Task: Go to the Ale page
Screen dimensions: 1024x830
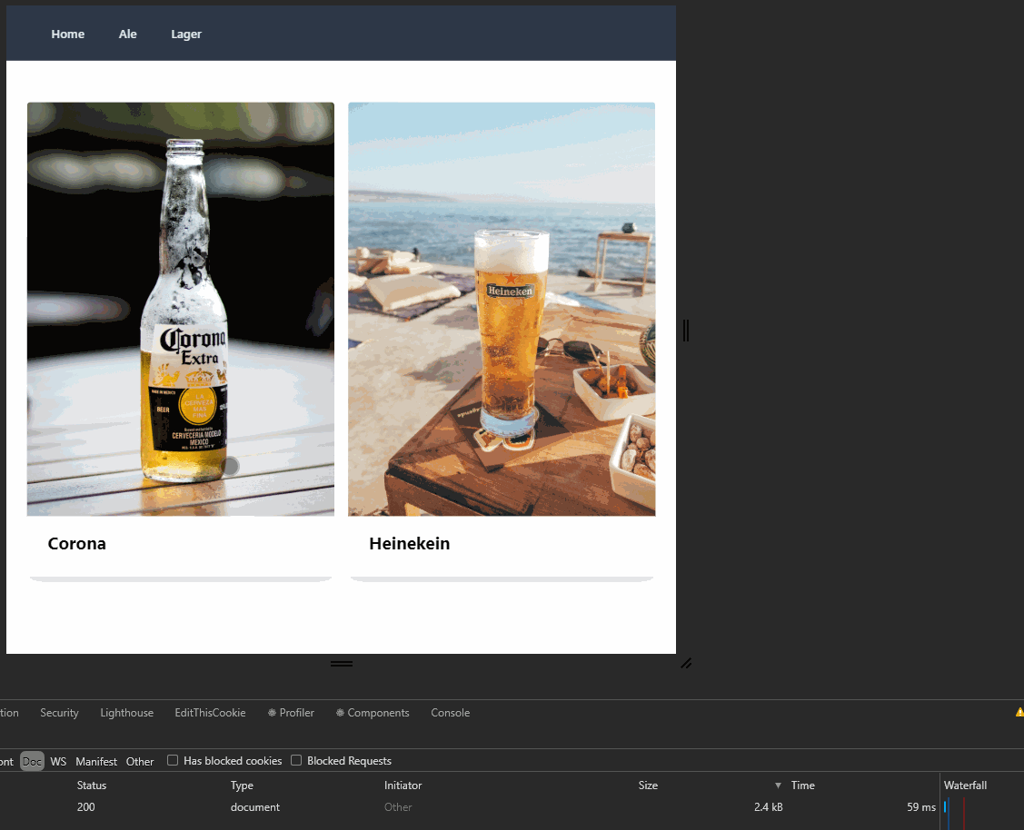Action: point(127,34)
